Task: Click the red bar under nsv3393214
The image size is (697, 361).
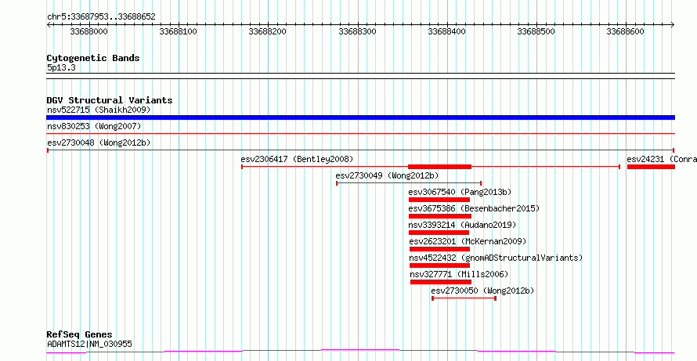Action: tap(439, 233)
